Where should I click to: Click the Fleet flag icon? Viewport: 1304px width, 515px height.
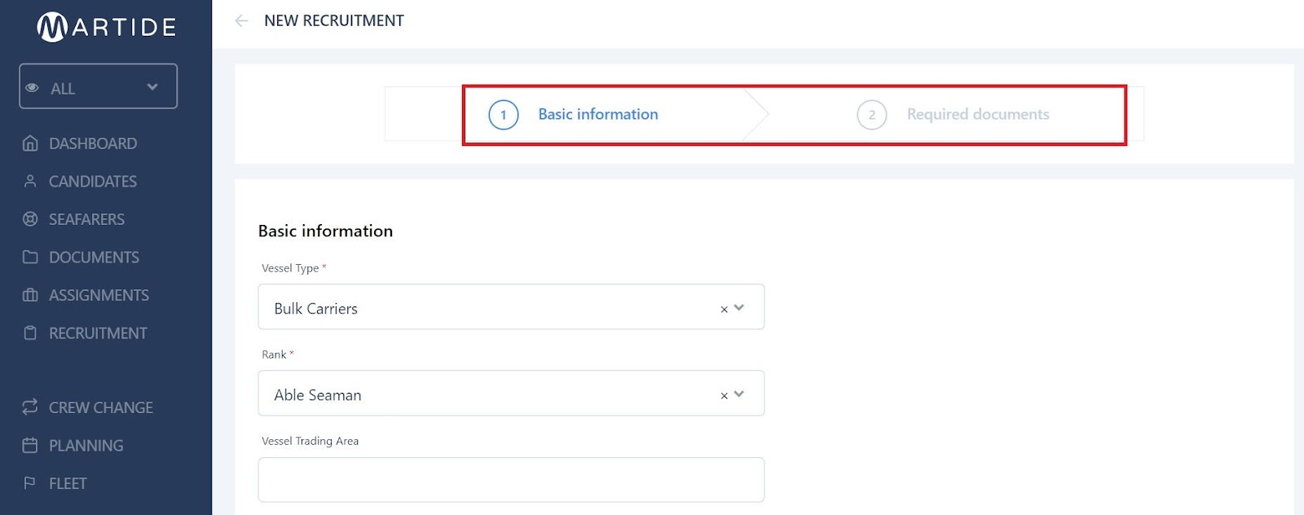pos(30,483)
